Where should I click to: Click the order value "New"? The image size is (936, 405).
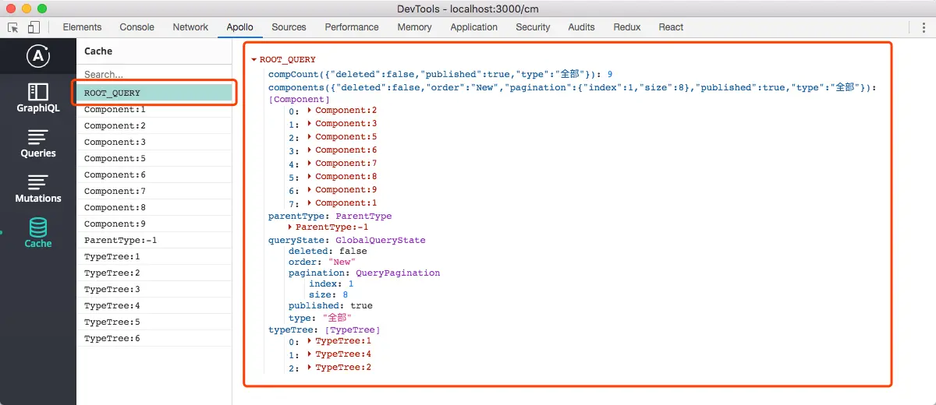341,262
